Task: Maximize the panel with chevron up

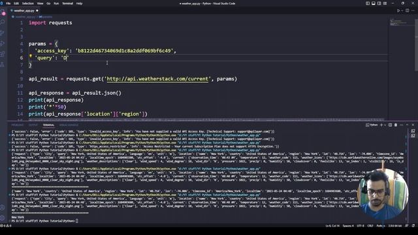Action: (407, 125)
